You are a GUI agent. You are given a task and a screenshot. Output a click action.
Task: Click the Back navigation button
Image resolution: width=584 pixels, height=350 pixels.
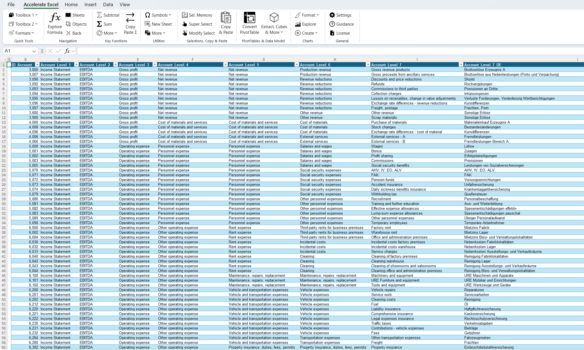pos(74,33)
